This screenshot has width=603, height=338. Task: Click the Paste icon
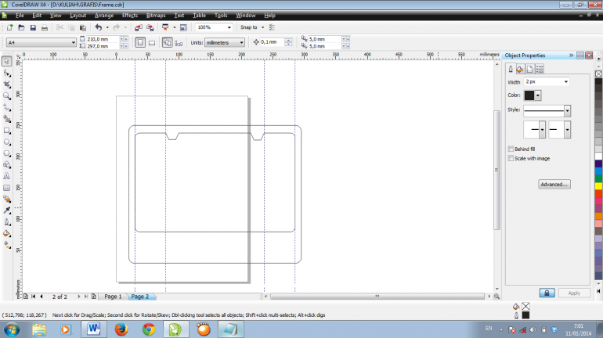82,27
